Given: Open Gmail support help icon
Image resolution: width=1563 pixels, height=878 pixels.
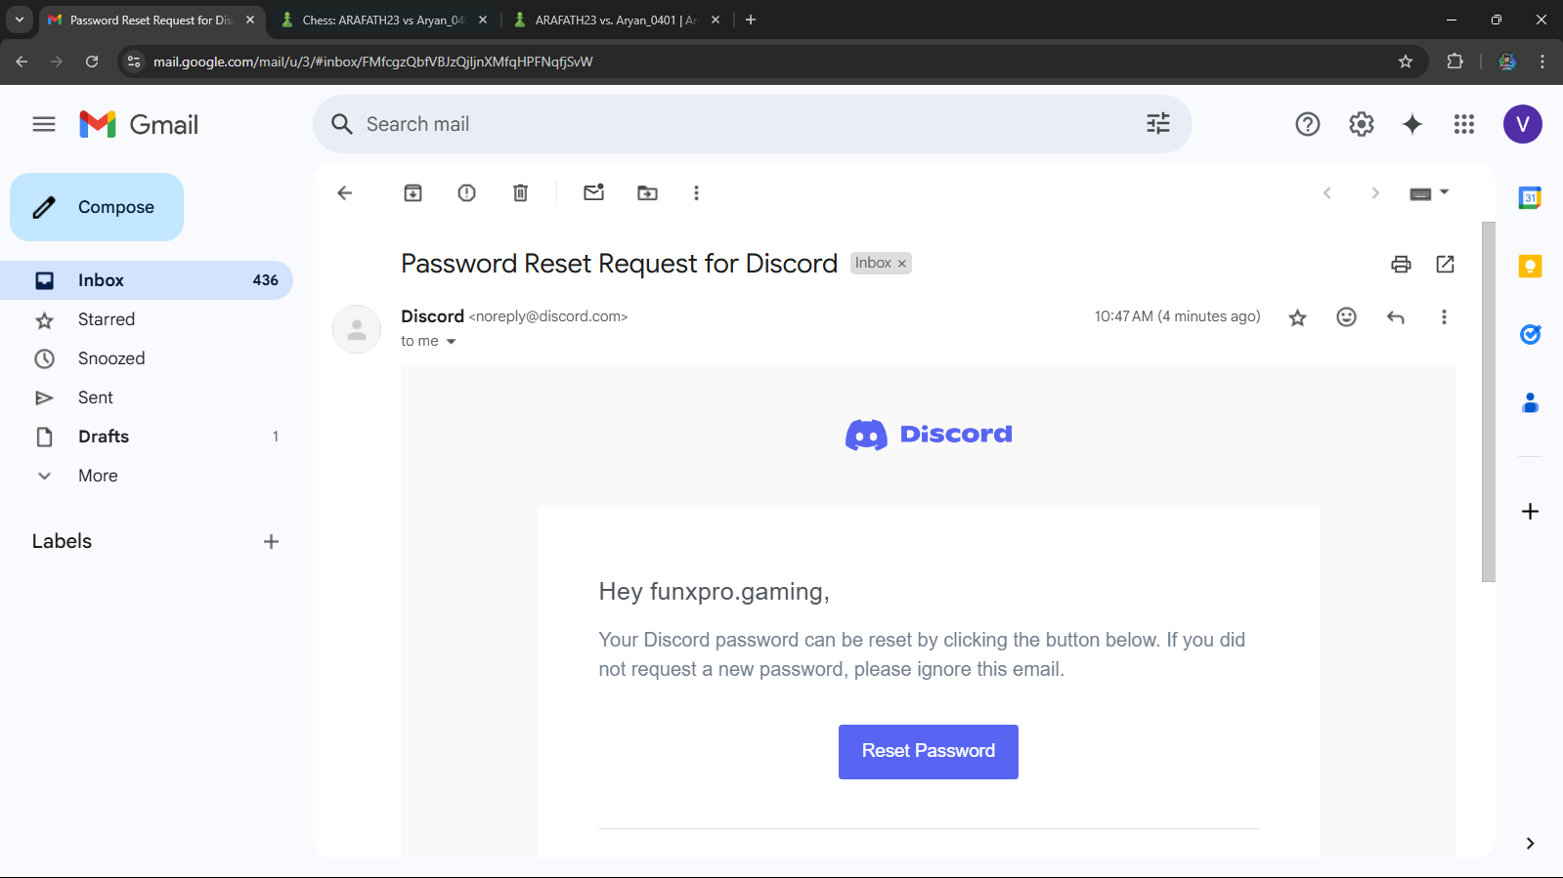Looking at the screenshot, I should pos(1308,124).
